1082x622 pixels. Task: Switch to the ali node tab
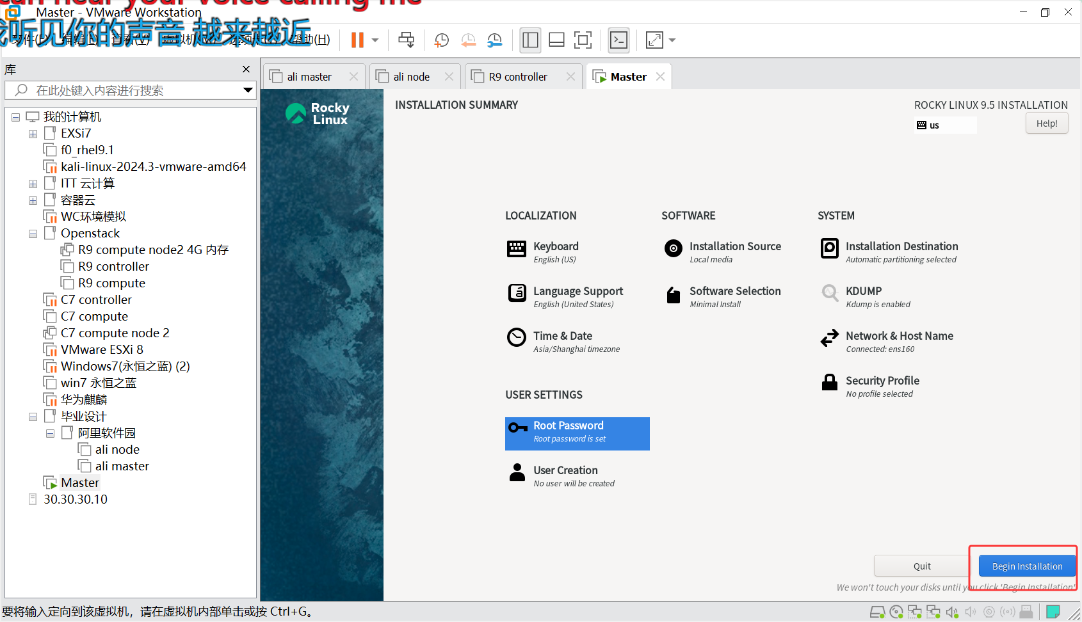411,77
